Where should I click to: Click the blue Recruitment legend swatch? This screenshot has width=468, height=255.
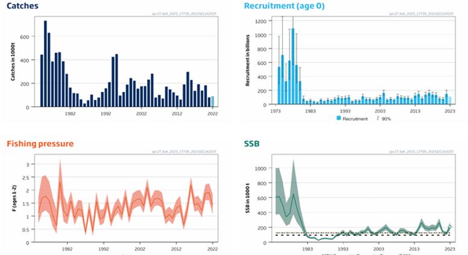pyautogui.click(x=338, y=118)
